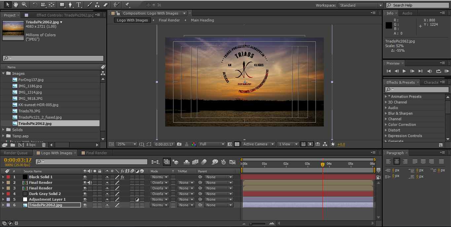Image resolution: width=451 pixels, height=227 pixels.
Task: Switch to the Render Queue tab
Action: click(x=16, y=153)
